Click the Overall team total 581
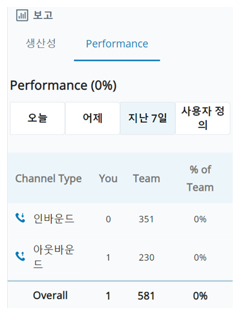 point(146,296)
